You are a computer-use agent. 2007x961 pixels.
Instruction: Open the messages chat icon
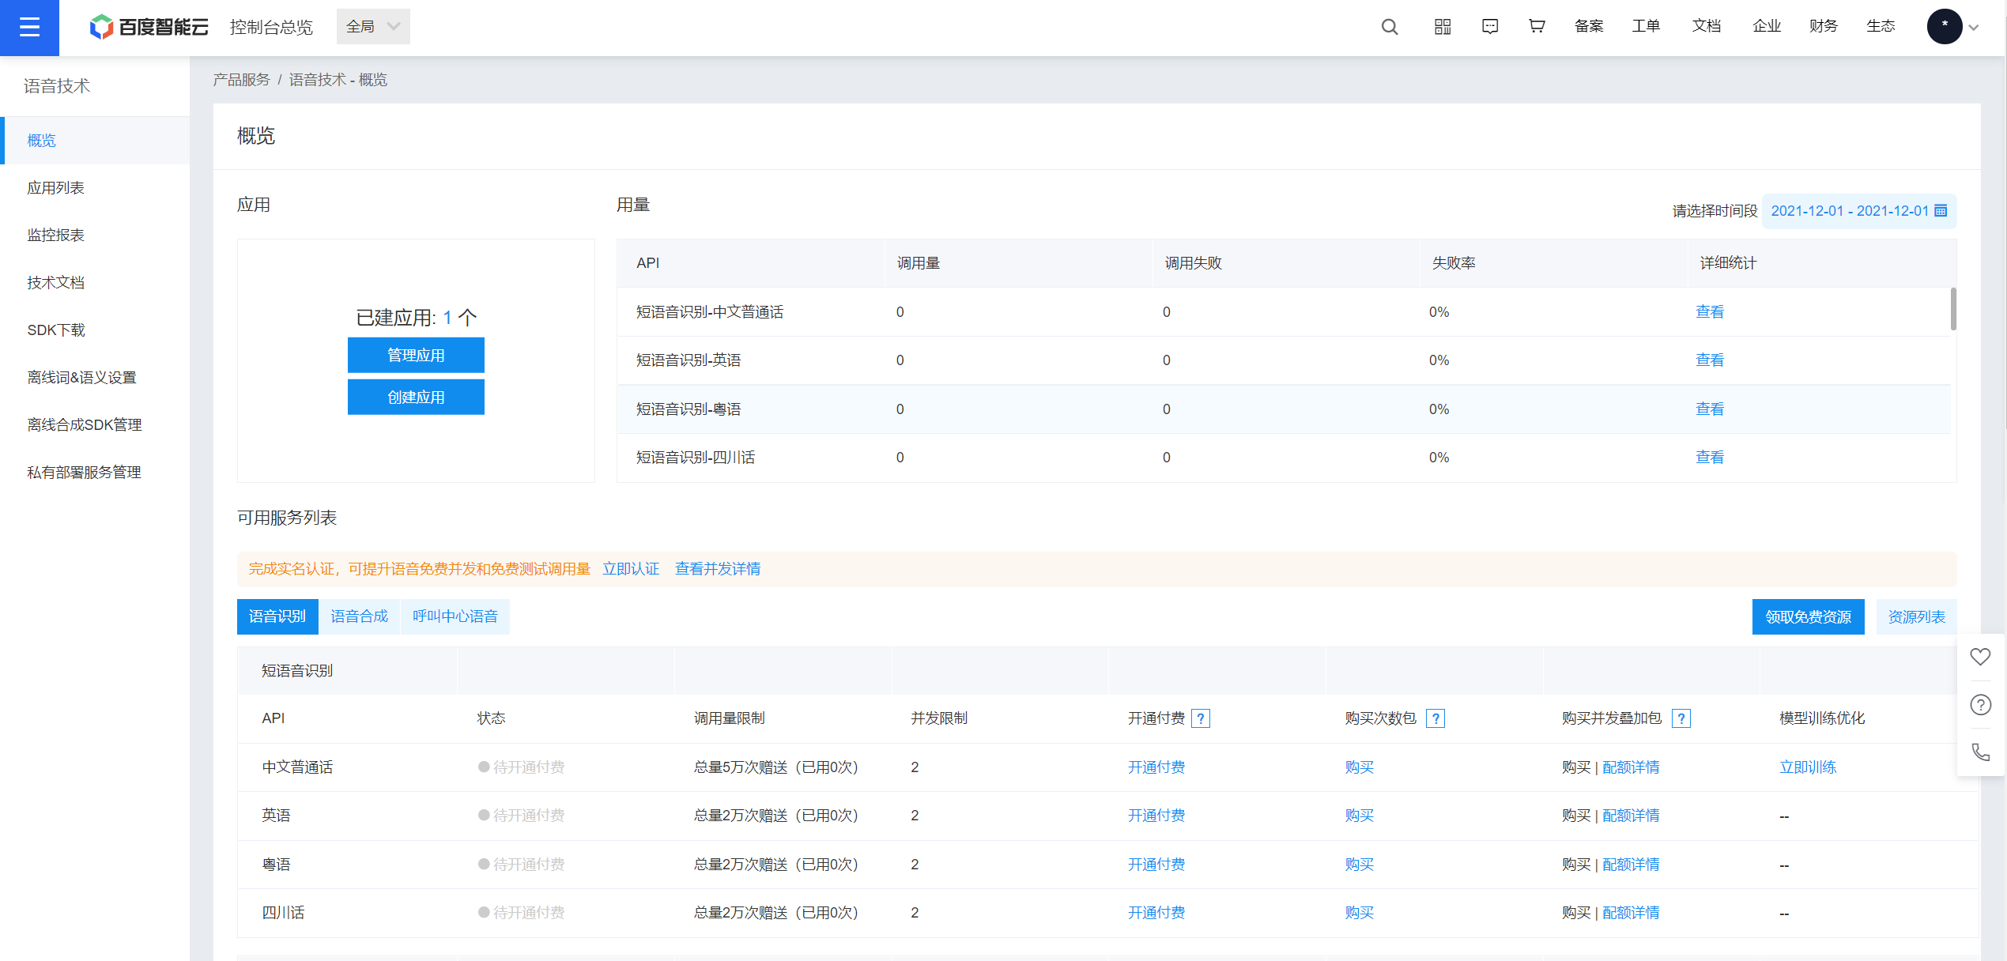(1489, 27)
